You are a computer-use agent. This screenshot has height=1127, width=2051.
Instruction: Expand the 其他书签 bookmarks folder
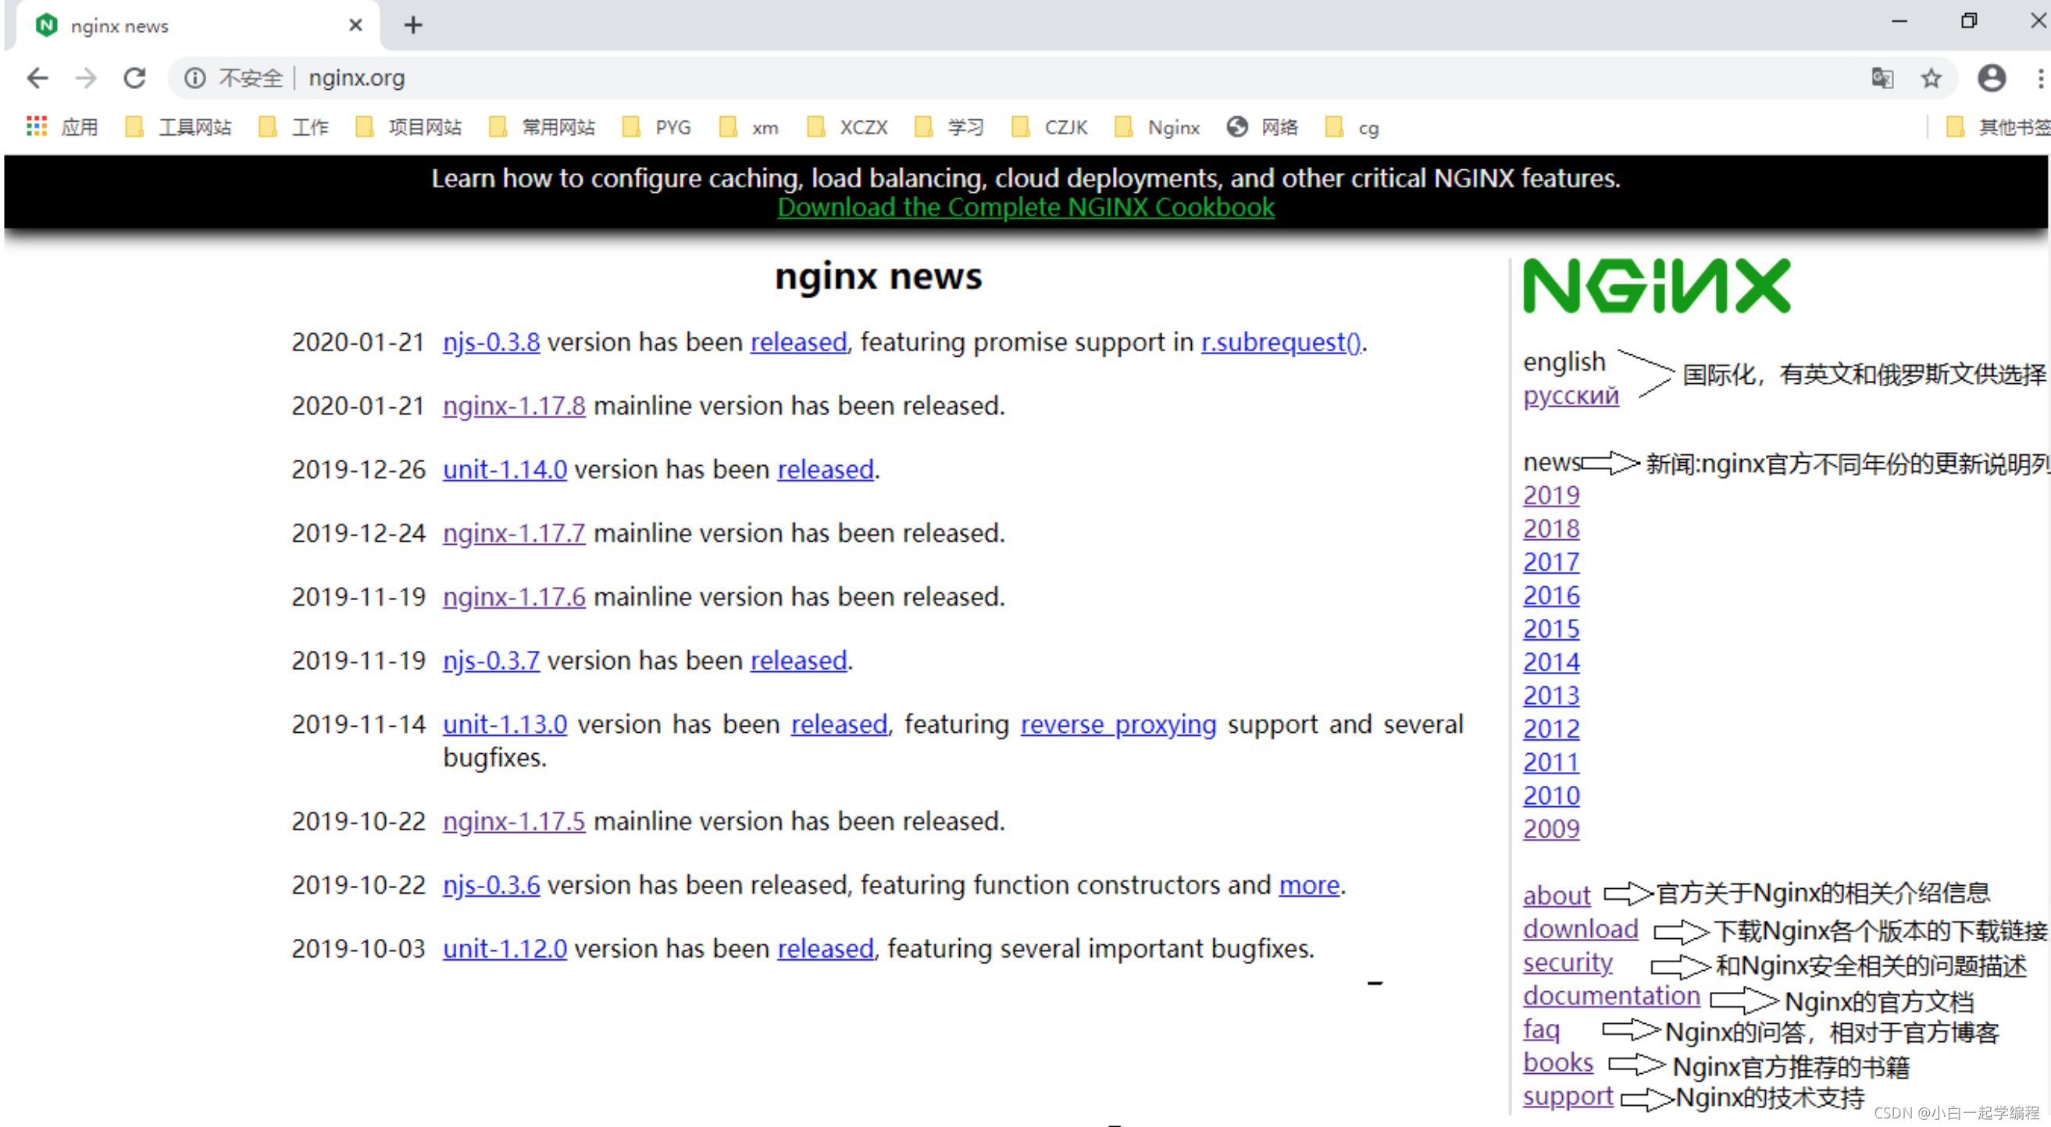[x=1999, y=127]
